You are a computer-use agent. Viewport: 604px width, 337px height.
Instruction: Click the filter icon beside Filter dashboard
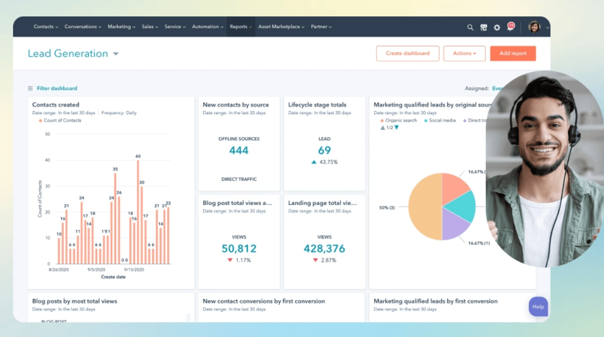point(30,89)
